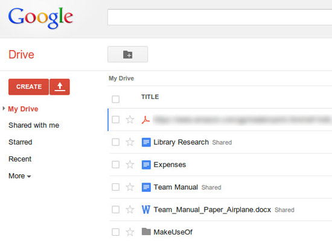Viewport: 332px width, 243px height.
Task: Click the CREATE button
Action: coord(28,87)
